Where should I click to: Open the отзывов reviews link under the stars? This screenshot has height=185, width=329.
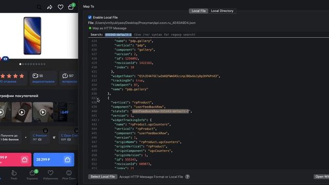pyautogui.click(x=8, y=82)
